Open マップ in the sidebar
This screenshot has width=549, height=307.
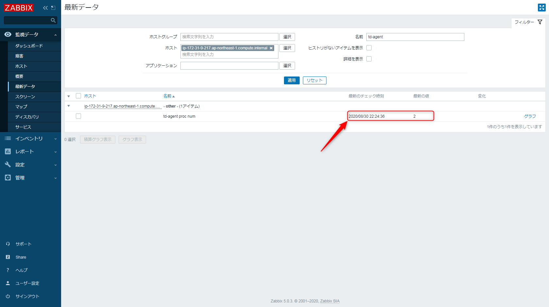[x=34, y=107]
